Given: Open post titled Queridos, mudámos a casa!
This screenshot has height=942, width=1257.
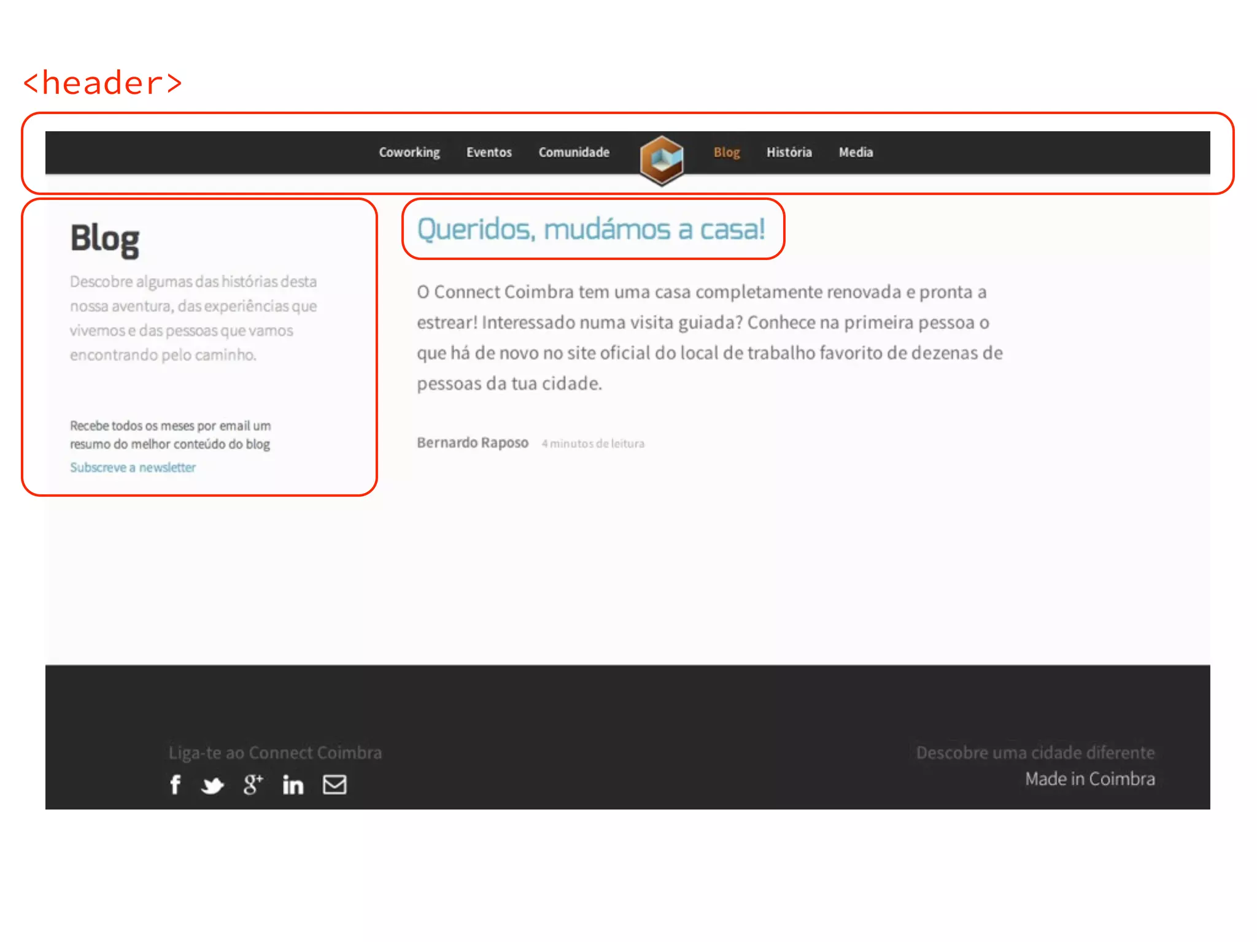Looking at the screenshot, I should [591, 229].
